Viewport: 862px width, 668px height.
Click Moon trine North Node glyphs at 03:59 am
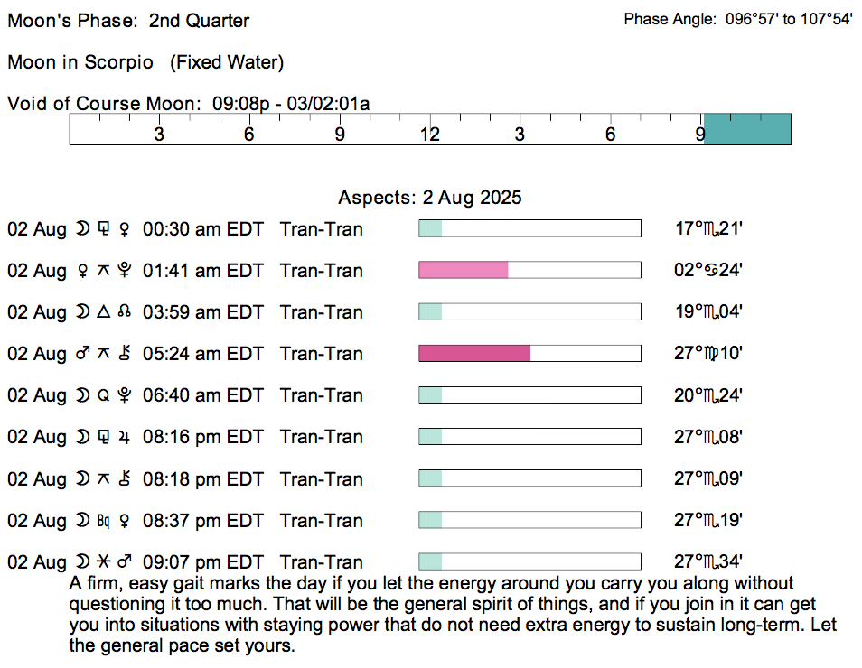104,312
